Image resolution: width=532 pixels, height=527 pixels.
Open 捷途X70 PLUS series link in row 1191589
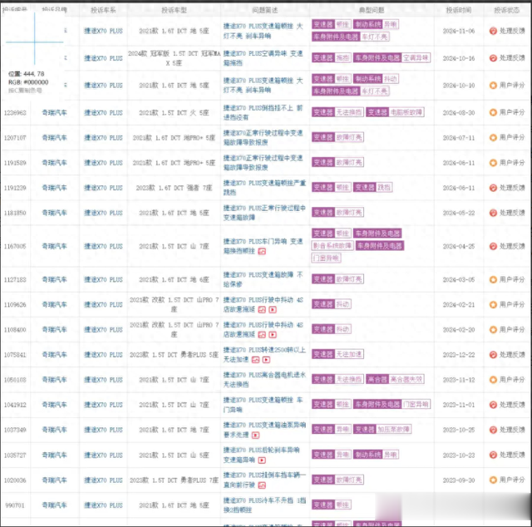(103, 163)
